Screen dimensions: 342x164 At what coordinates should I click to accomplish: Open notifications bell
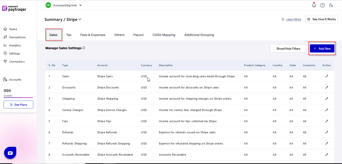314,5
